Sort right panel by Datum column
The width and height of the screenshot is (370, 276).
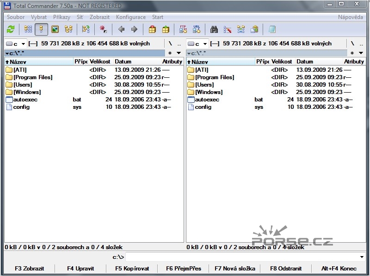[x=319, y=62]
